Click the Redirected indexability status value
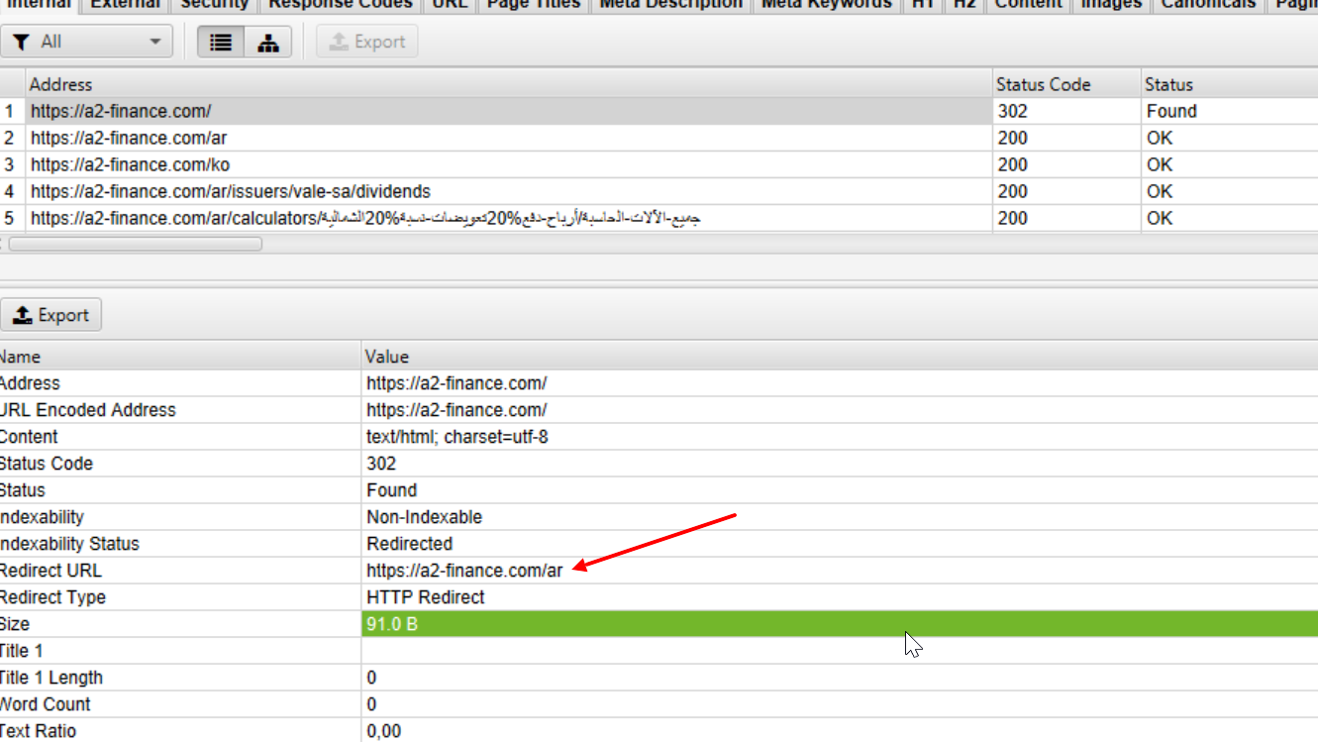 (x=409, y=544)
